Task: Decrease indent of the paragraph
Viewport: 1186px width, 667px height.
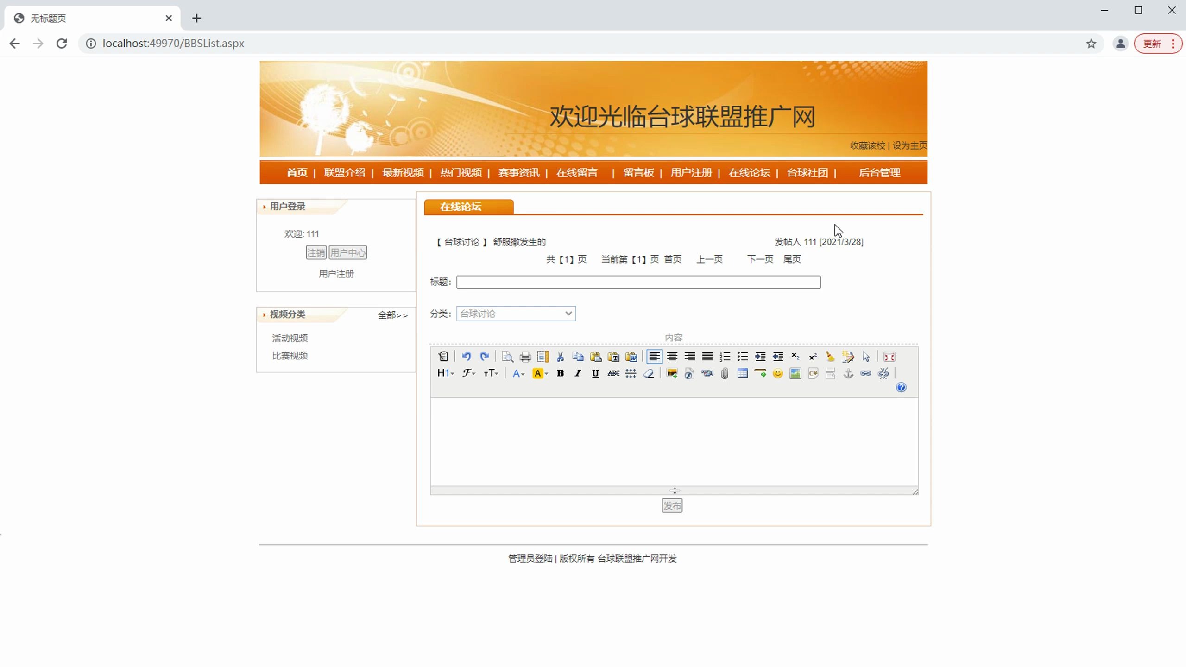Action: pos(778,356)
